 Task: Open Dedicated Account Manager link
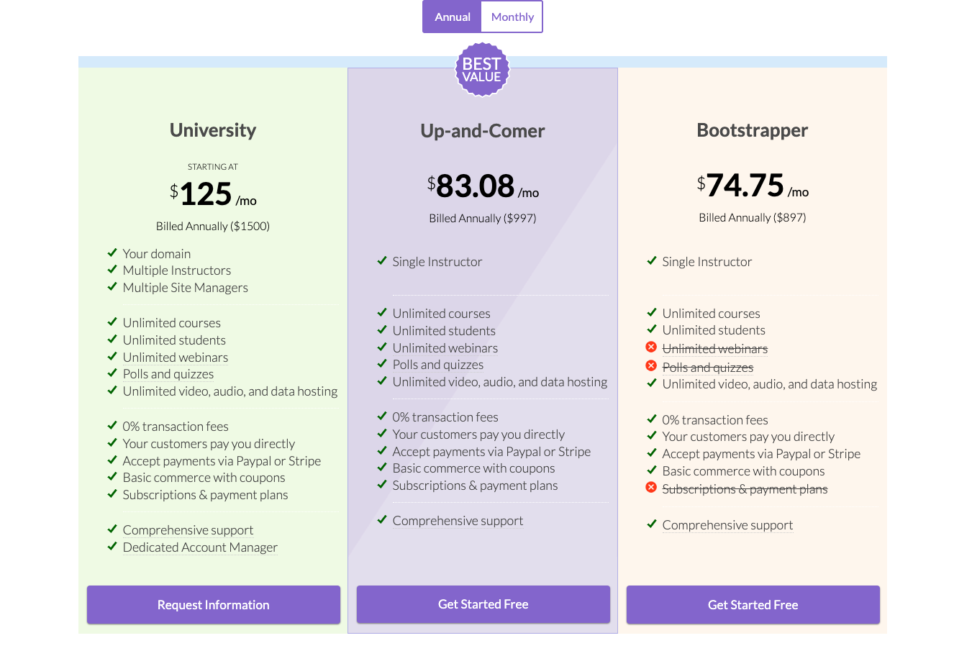pos(200,547)
